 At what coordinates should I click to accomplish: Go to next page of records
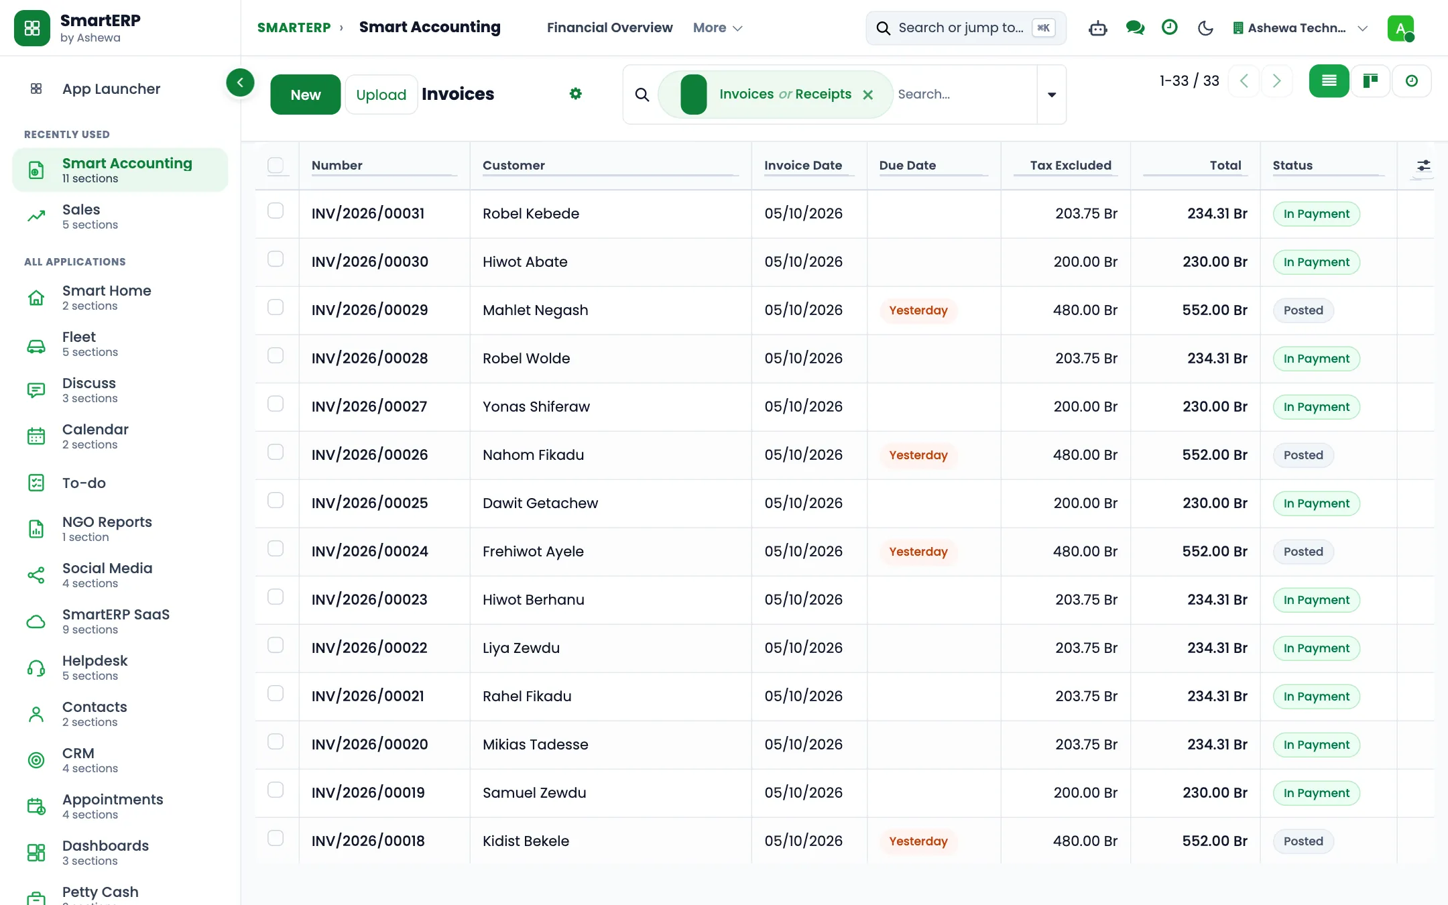[x=1276, y=81]
